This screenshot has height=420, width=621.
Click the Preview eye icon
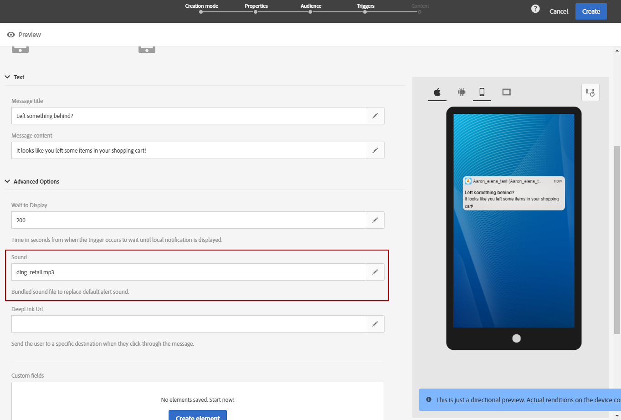[11, 35]
